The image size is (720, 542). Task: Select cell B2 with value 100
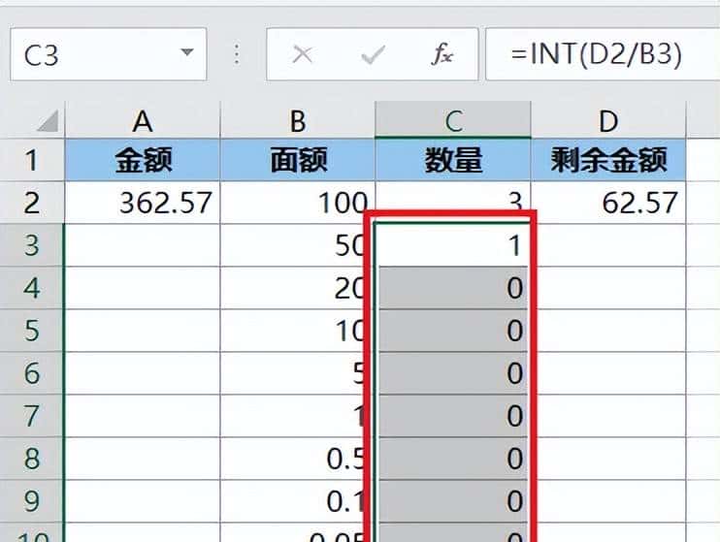(x=298, y=203)
